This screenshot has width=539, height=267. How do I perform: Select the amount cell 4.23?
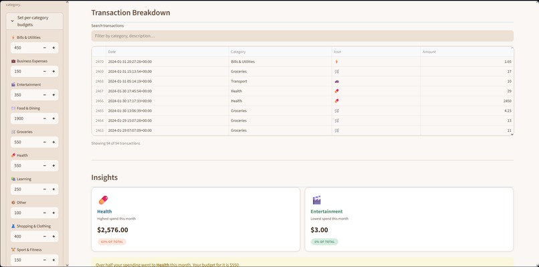pyautogui.click(x=467, y=111)
